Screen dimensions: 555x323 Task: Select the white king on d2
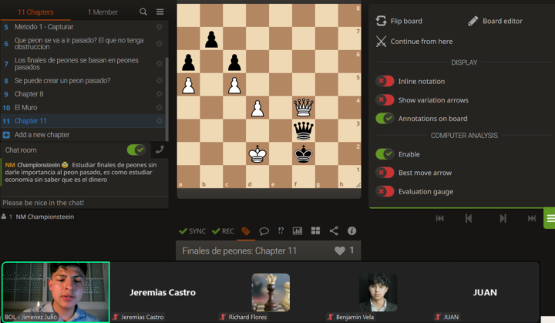[257, 153]
